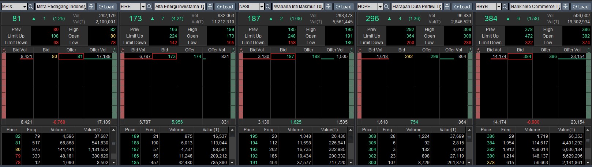Expand the HOPE stock code dropdown
This screenshot has width=592, height=167.
pos(380,7)
